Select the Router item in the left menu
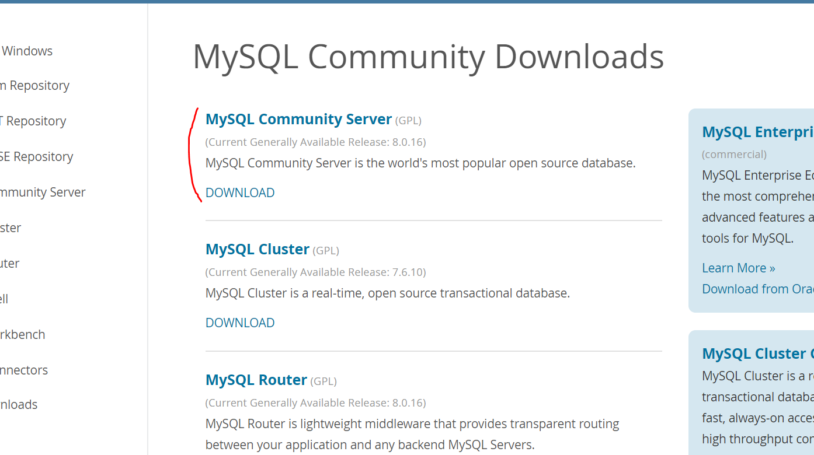Viewport: 814px width, 455px height. [10, 263]
